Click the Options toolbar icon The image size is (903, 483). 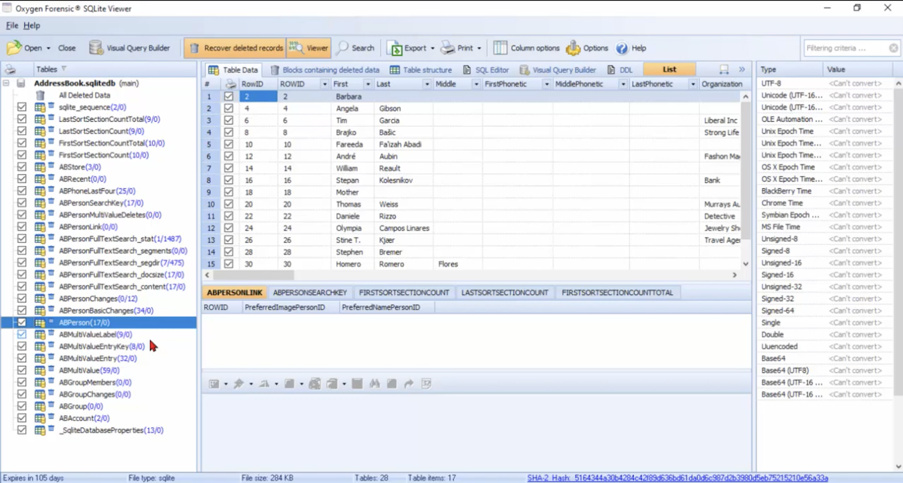573,48
